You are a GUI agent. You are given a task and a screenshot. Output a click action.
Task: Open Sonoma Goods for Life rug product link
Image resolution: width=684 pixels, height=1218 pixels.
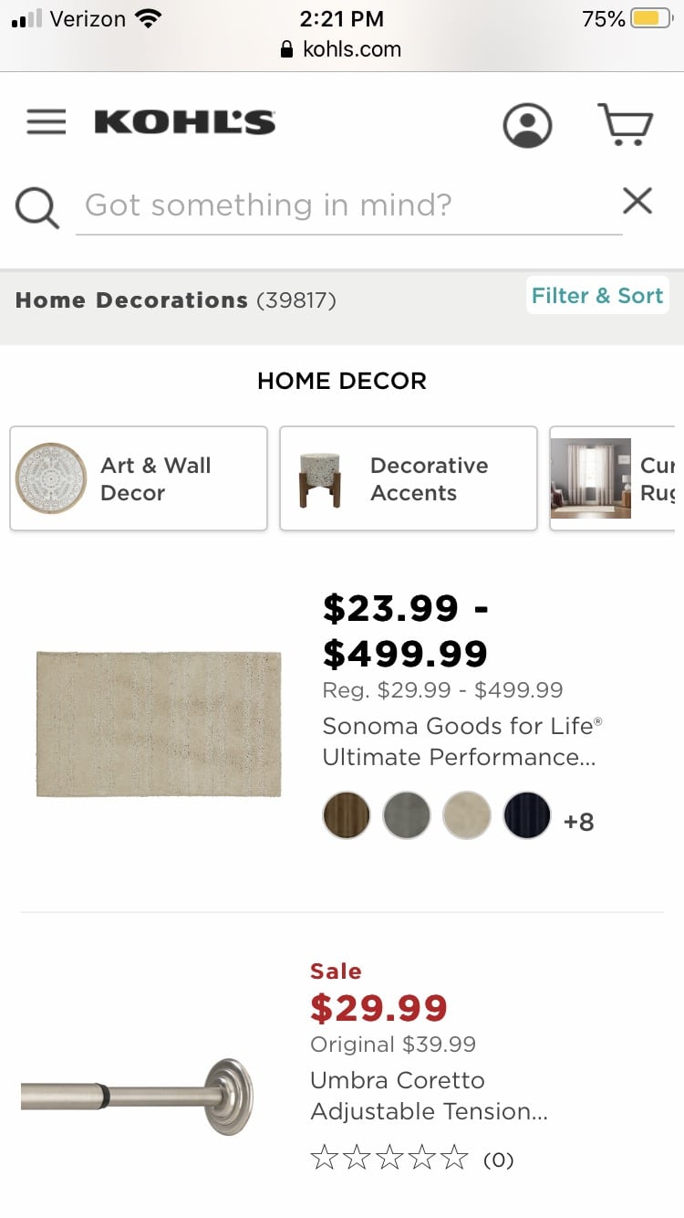(x=461, y=741)
